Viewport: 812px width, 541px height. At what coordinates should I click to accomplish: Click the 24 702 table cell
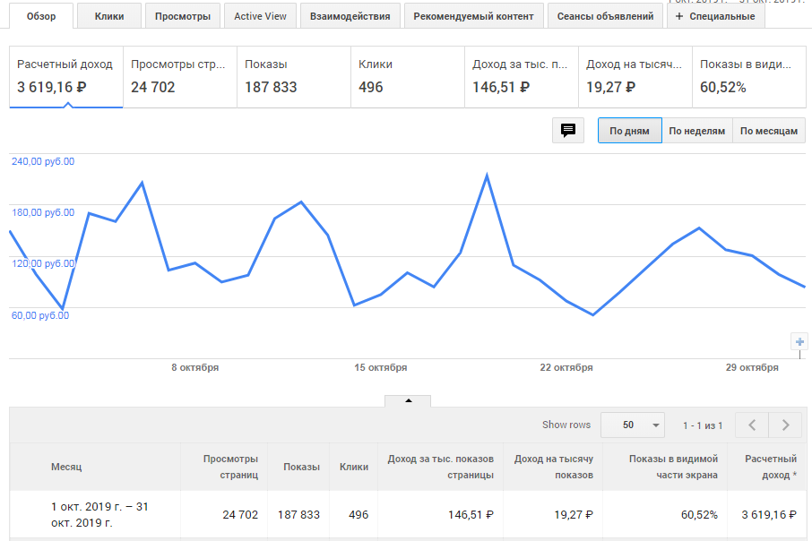coord(240,515)
